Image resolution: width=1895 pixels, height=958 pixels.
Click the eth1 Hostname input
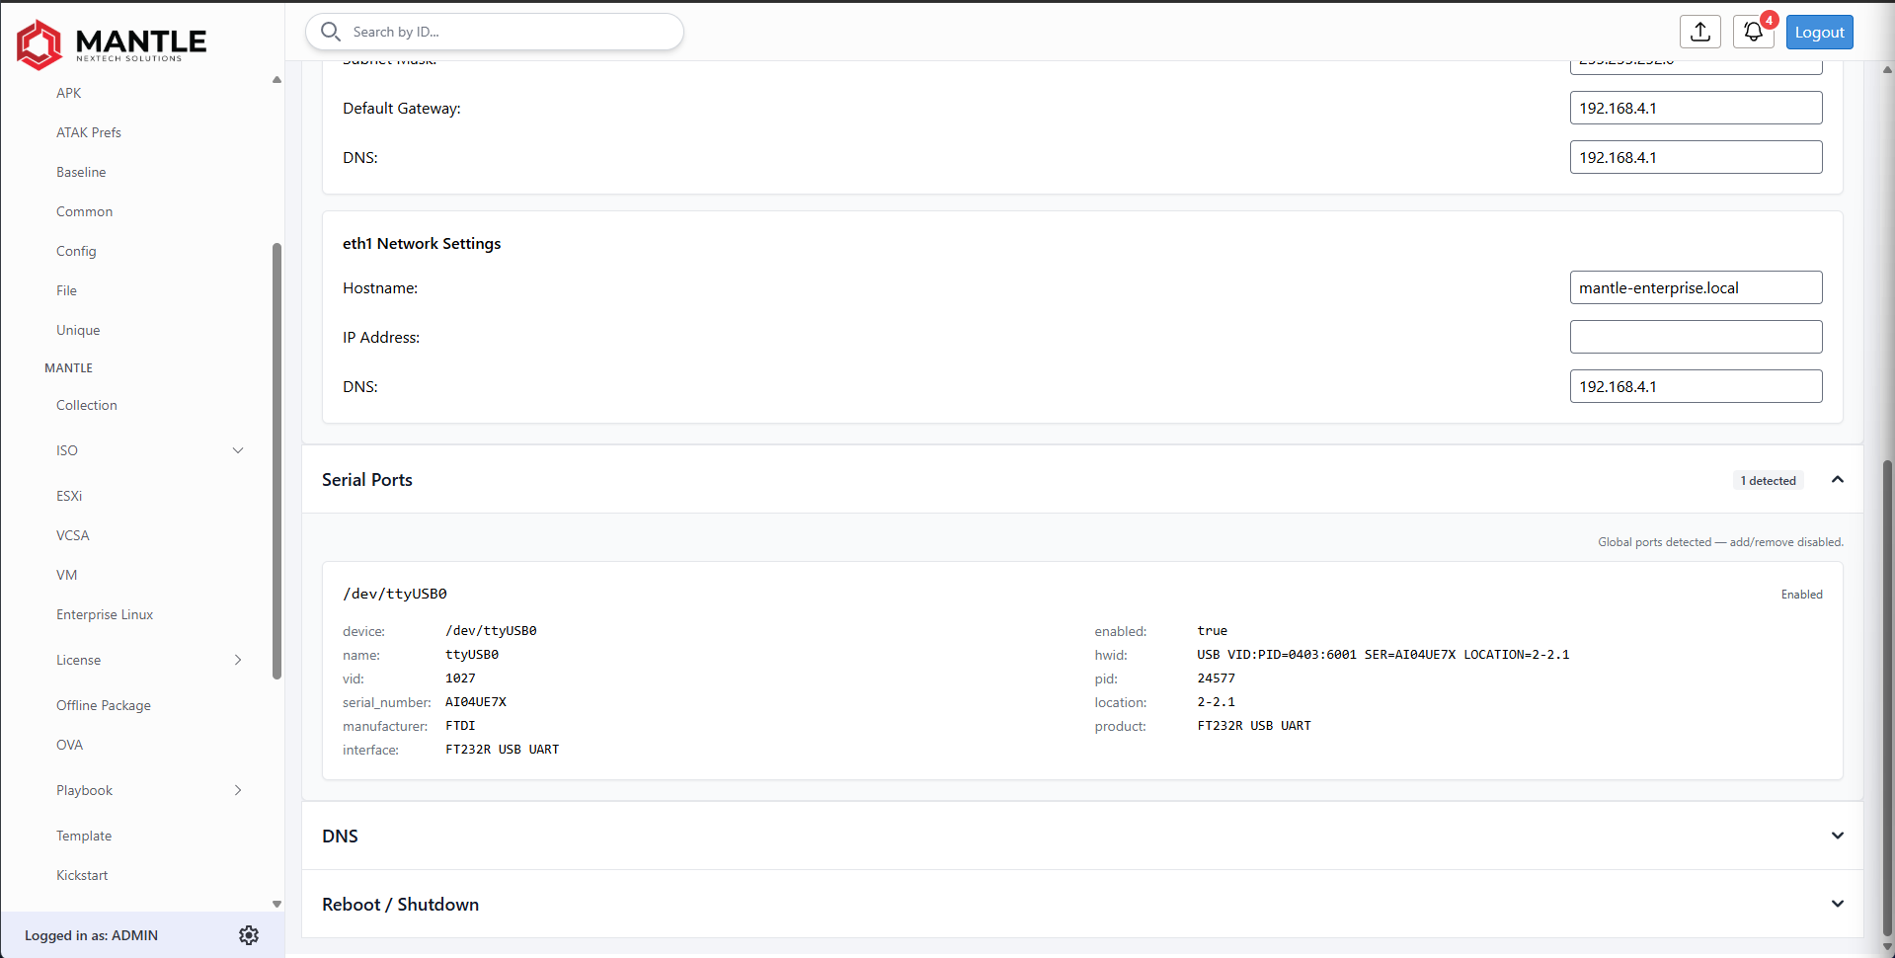click(x=1696, y=287)
